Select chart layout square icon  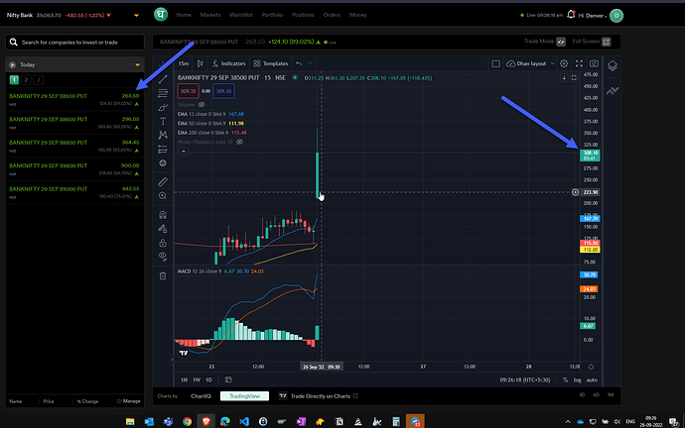pos(495,63)
